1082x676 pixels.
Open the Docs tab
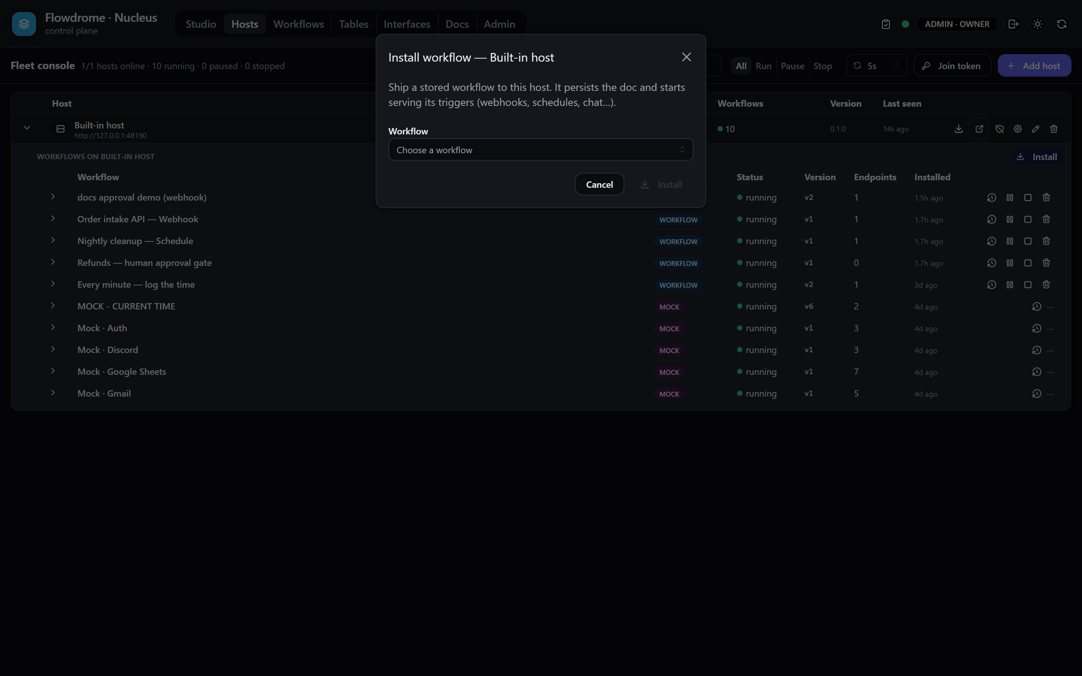[457, 24]
